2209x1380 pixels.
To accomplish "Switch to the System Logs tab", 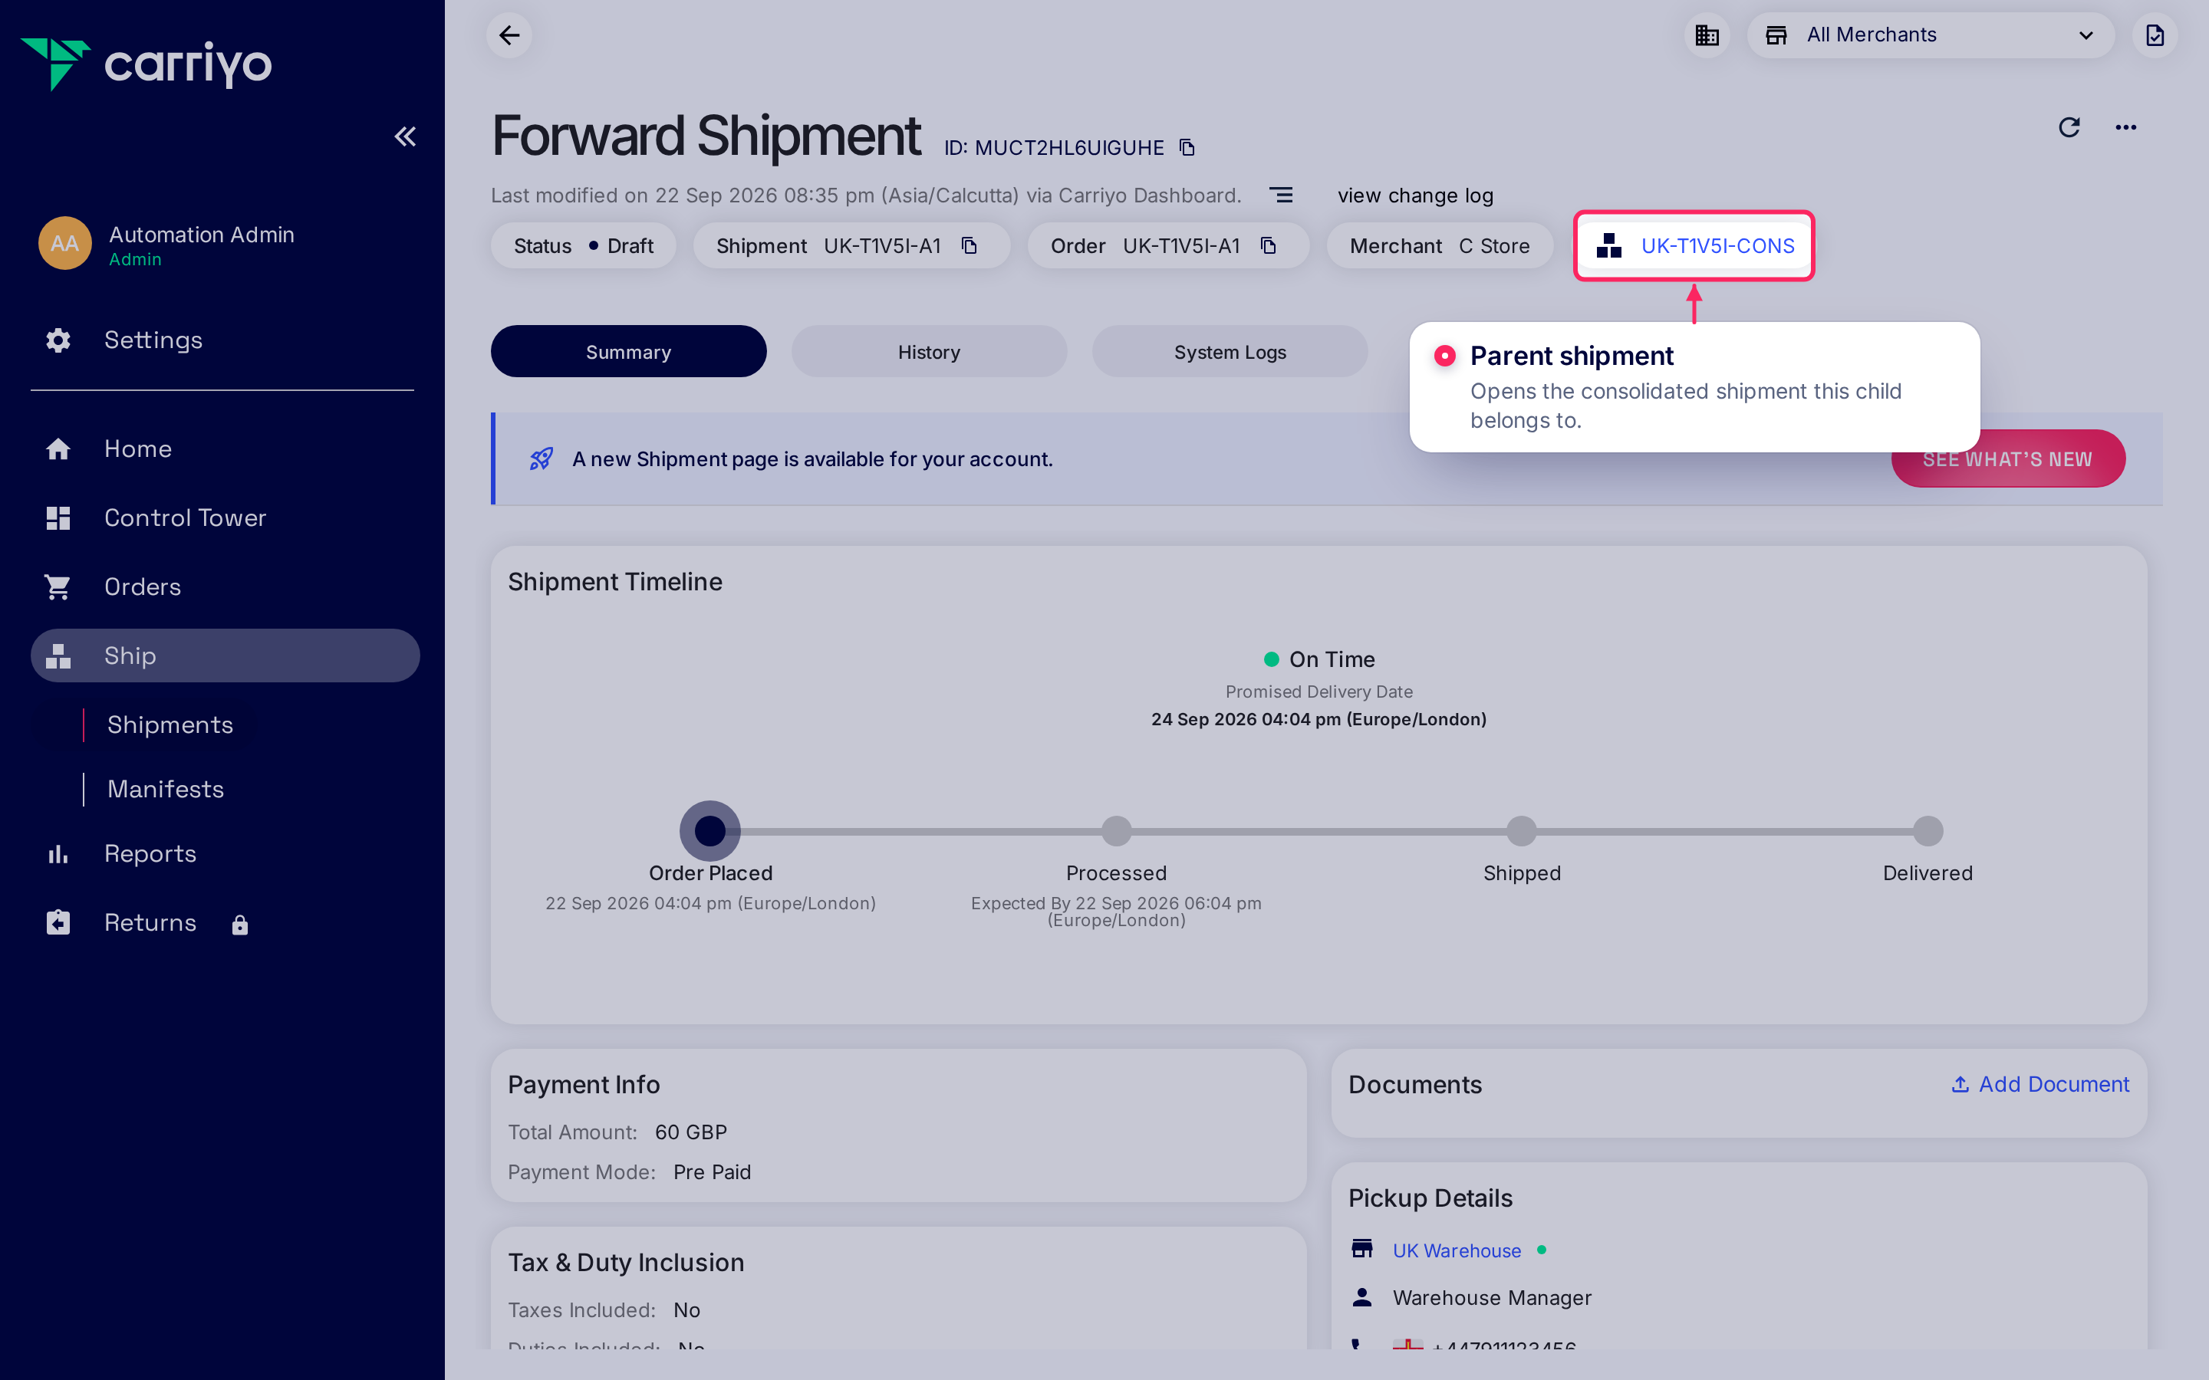I will 1230,351.
